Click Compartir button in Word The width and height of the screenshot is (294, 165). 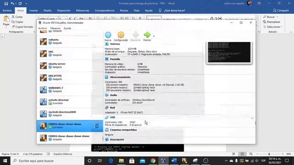pos(281,11)
